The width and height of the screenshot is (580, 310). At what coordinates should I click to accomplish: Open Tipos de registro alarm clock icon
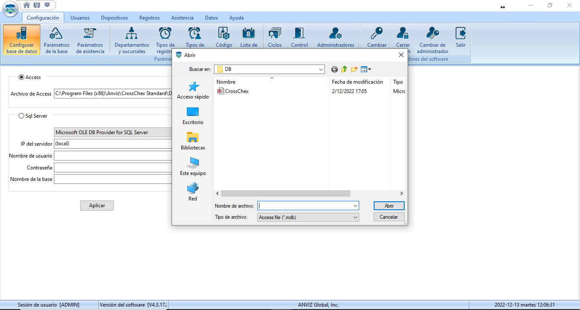pos(165,33)
